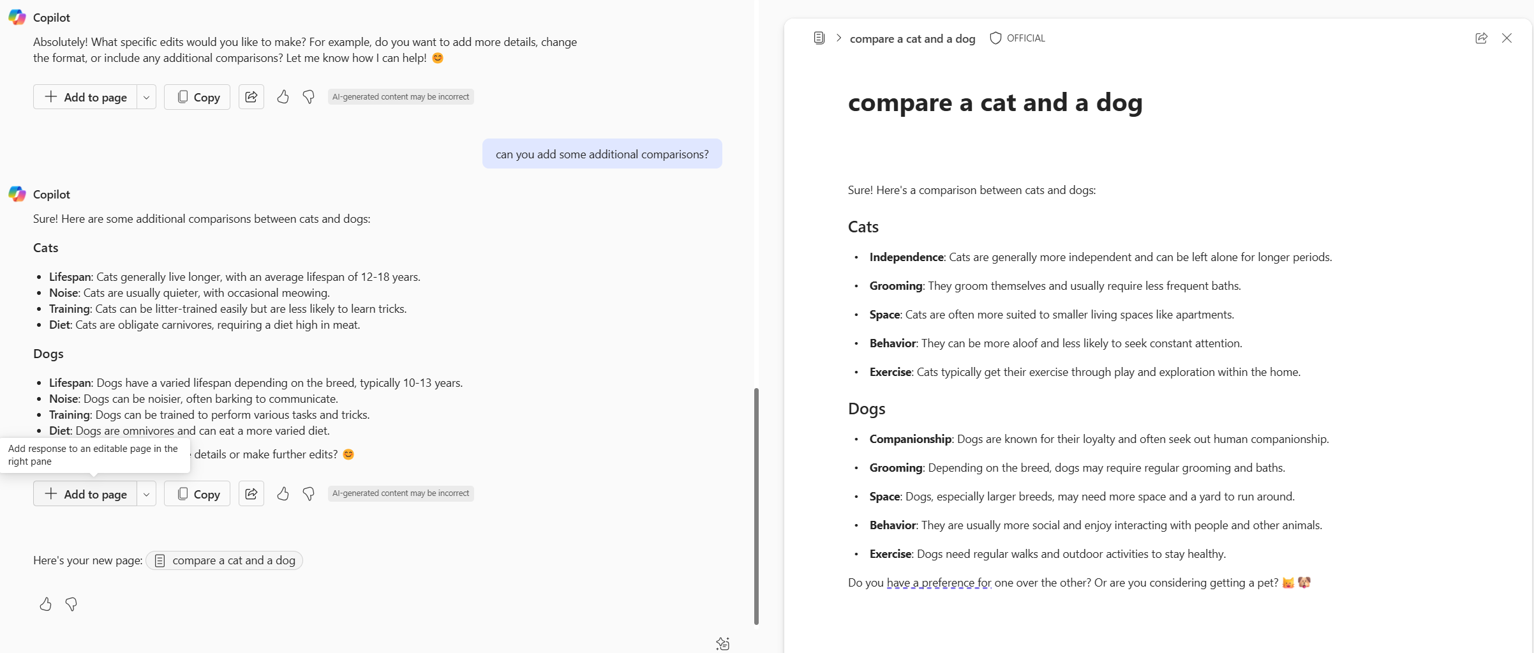Screen dimensions: 1534x653
Task: Close the editable page pane
Action: click(1507, 38)
